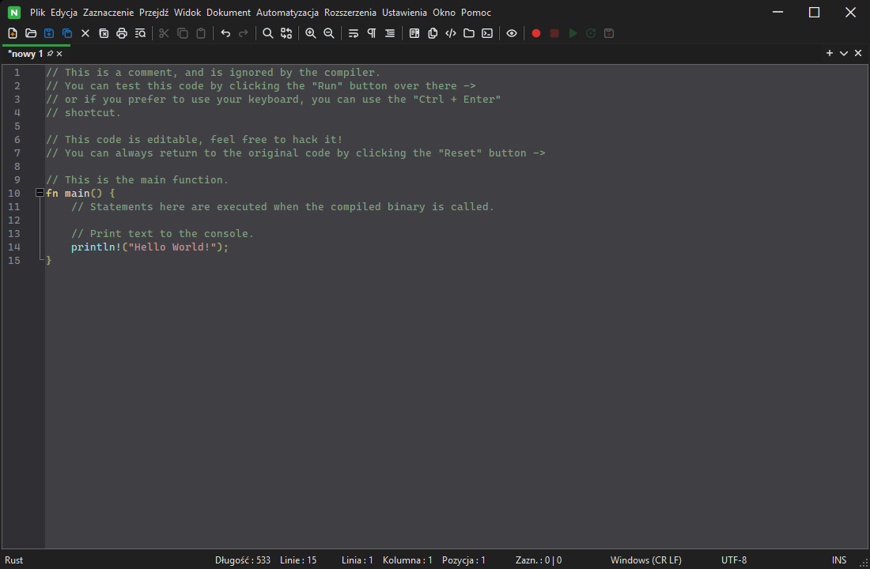Open the find-in-list icon next to Print
870x569 pixels.
140,33
